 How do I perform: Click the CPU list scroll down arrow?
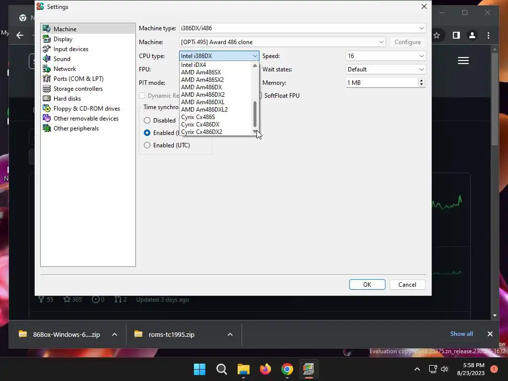coord(255,131)
